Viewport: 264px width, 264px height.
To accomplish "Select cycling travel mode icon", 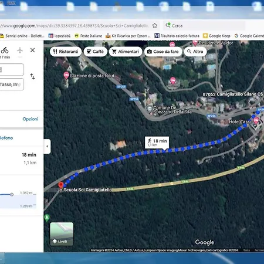I will click(5, 50).
